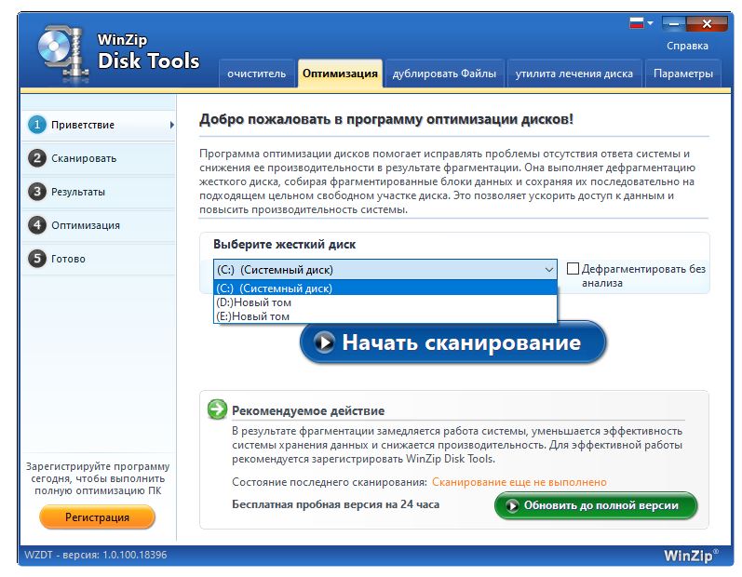Click the WinZip Disk Tools logo icon

pyautogui.click(x=63, y=54)
